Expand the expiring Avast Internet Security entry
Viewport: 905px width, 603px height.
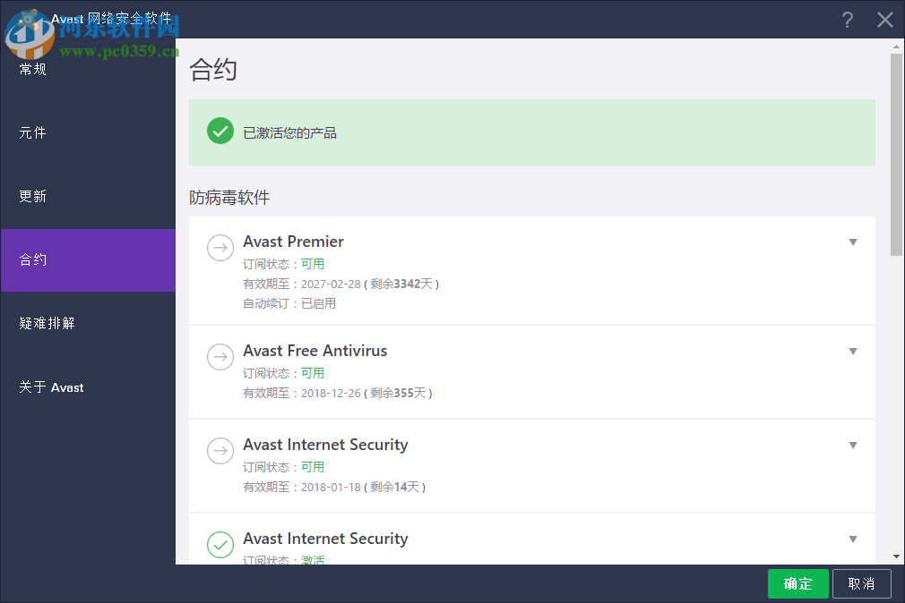853,445
